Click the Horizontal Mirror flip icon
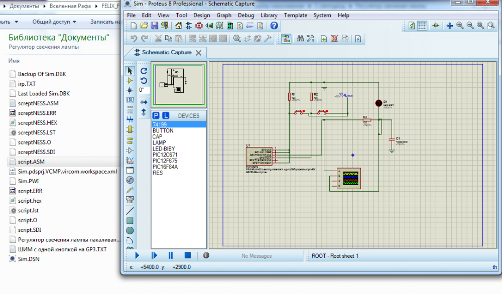Image resolution: width=502 pixels, height=294 pixels. (144, 102)
